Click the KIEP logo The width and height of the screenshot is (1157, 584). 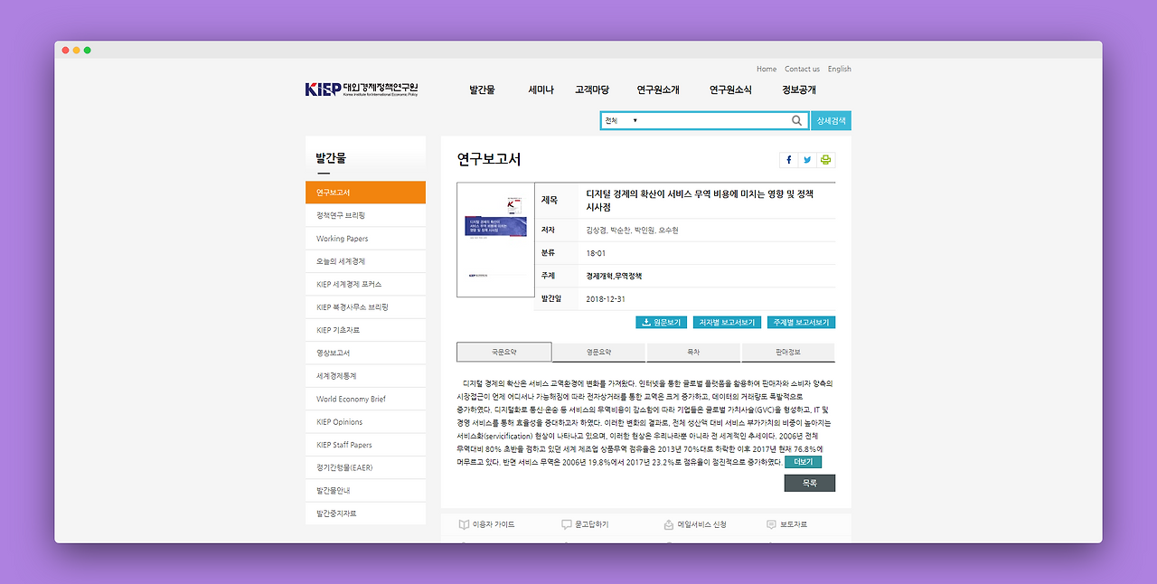(362, 89)
